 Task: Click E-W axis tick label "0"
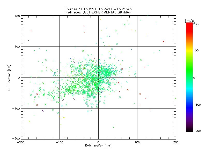[x=98, y=142]
